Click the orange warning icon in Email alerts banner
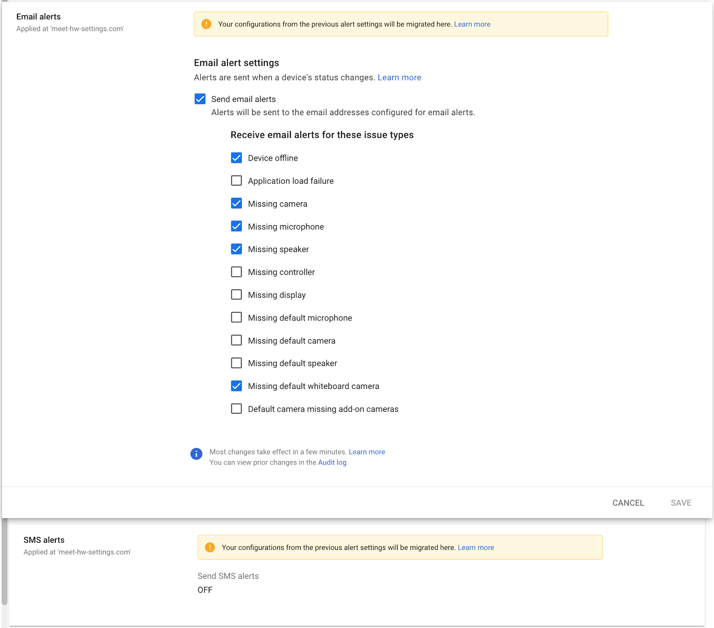The width and height of the screenshot is (714, 628). point(206,24)
